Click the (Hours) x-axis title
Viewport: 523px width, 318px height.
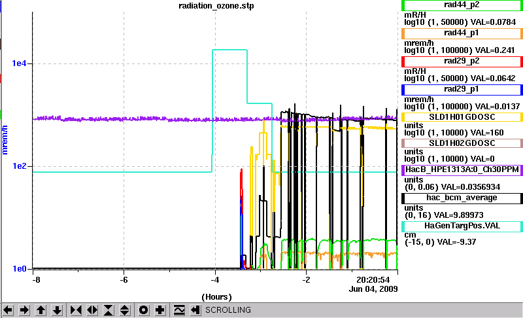pyautogui.click(x=216, y=297)
